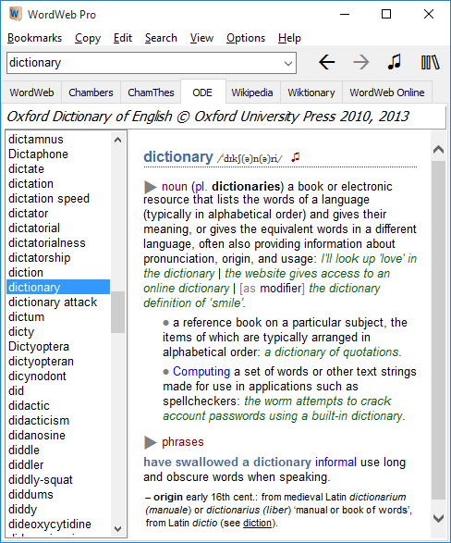Open the Help menu

[x=289, y=38]
